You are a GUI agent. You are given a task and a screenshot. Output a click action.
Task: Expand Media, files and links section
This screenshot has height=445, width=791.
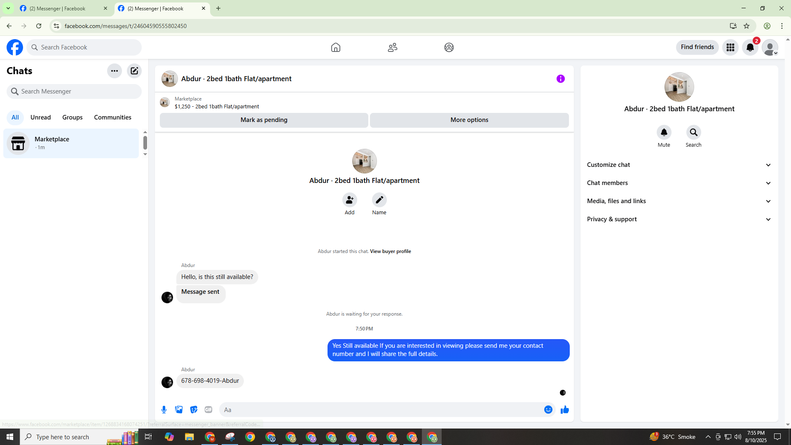(x=679, y=201)
